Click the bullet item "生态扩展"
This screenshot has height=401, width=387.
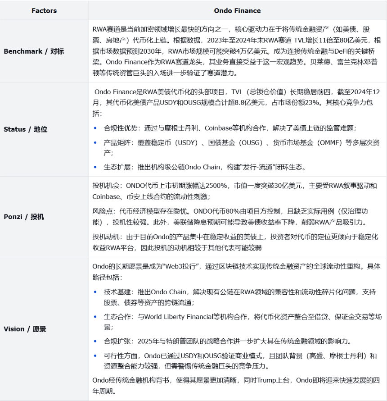[x=205, y=167]
